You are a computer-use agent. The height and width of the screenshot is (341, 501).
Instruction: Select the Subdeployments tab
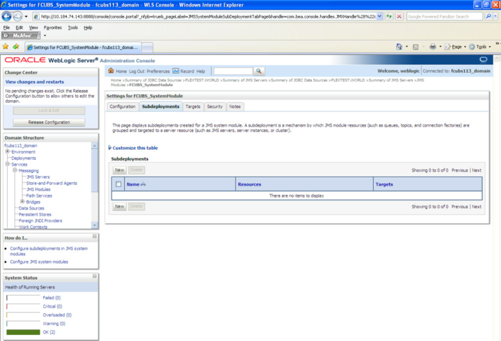[x=160, y=106]
